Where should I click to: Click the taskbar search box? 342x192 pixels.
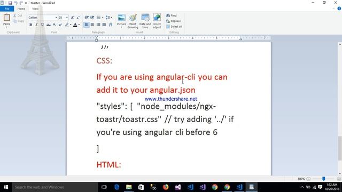(55, 187)
